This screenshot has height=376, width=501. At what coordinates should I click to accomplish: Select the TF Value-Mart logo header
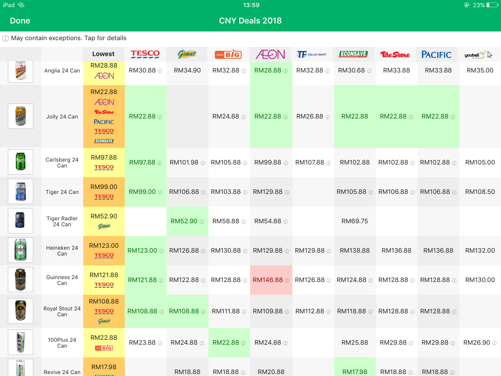[x=312, y=54]
